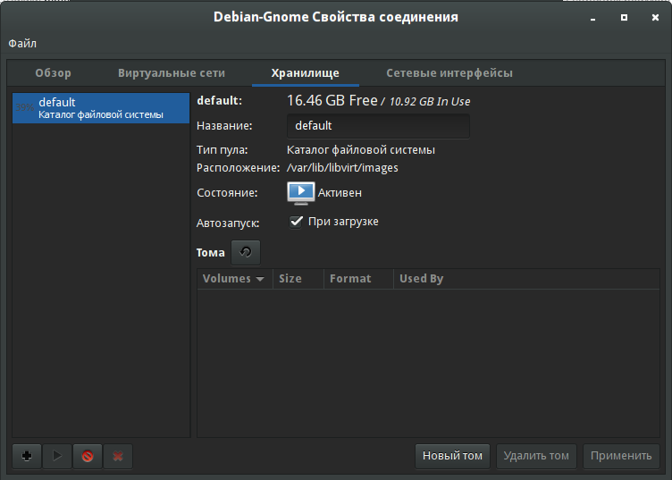Image resolution: width=672 pixels, height=480 pixels.
Task: Add a new storage pool with plus icon
Action: click(27, 456)
